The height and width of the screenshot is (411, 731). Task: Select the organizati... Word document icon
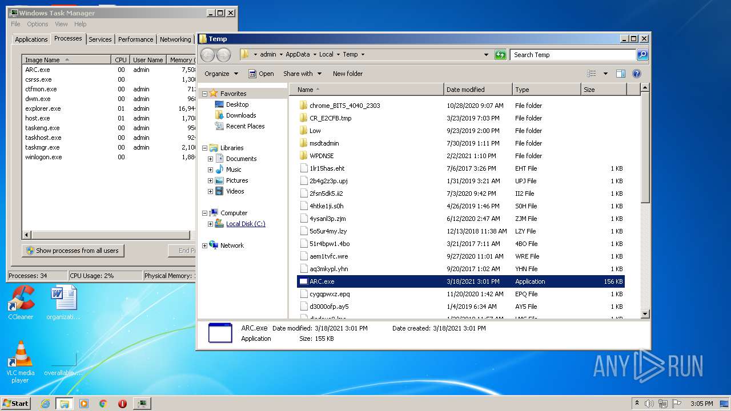tap(63, 303)
